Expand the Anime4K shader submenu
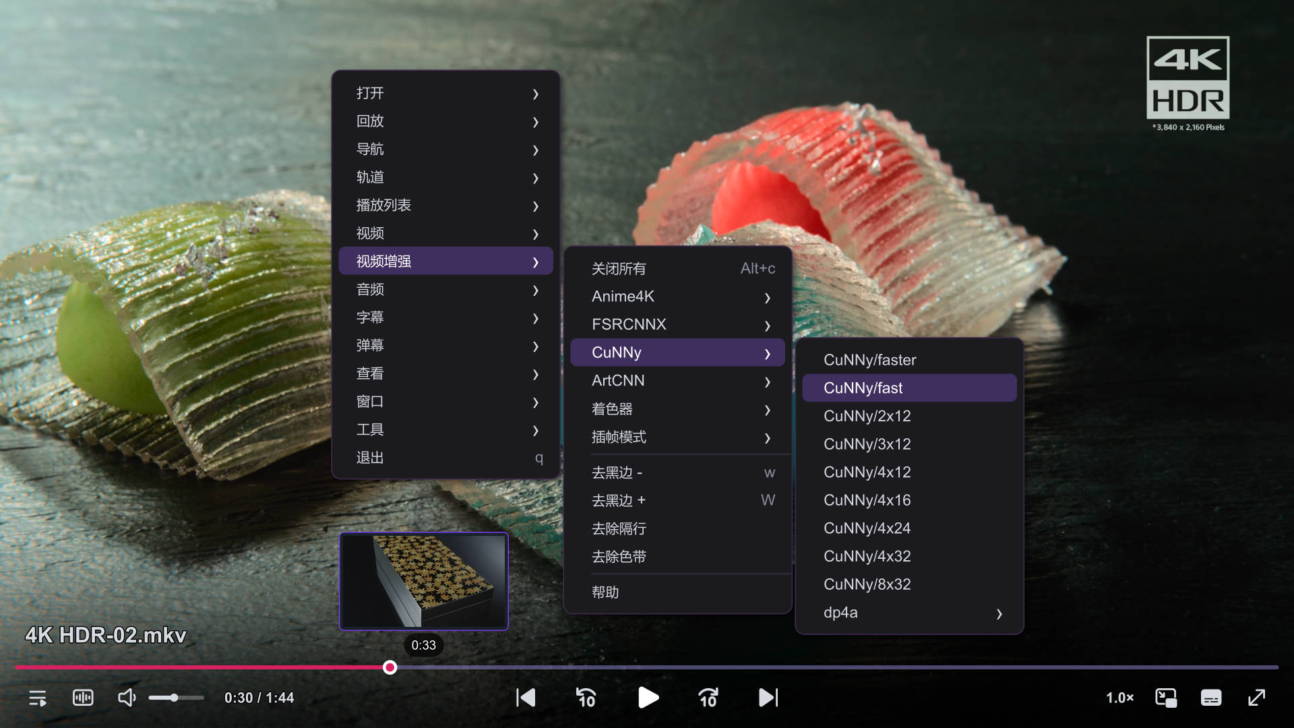 tap(677, 297)
